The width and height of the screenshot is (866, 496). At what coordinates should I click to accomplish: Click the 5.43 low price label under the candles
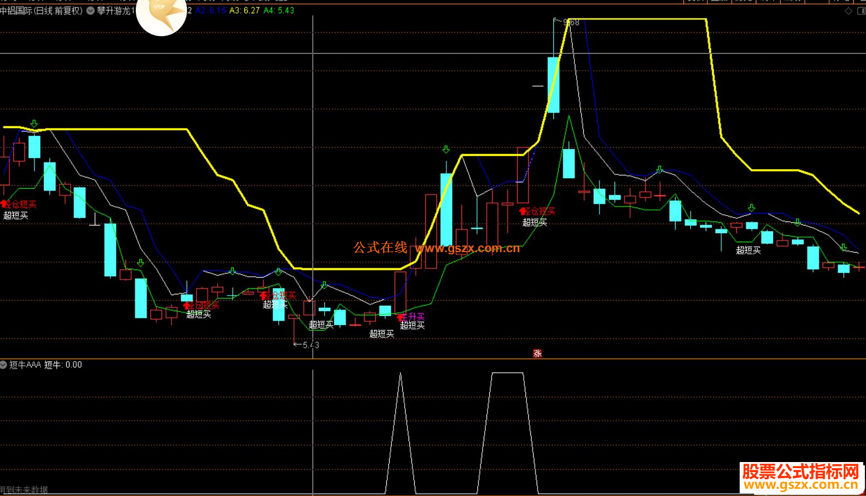311,345
